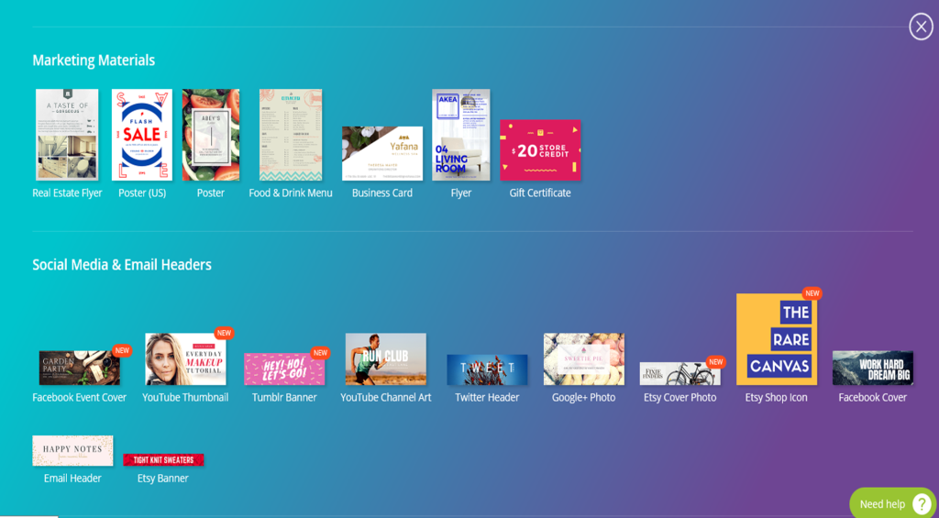Click the YouTube Channel Art label
The image size is (939, 518).
click(386, 397)
